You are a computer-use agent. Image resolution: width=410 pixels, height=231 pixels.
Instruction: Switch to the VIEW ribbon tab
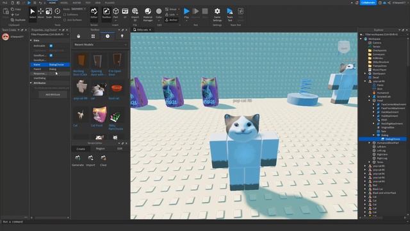click(98, 3)
